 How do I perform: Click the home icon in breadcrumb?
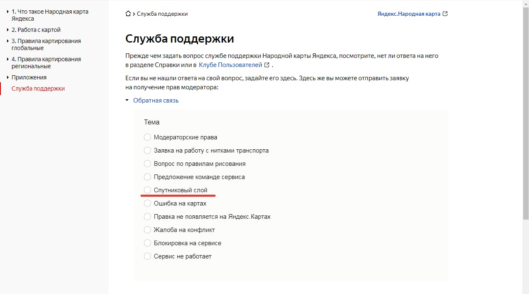pyautogui.click(x=128, y=14)
